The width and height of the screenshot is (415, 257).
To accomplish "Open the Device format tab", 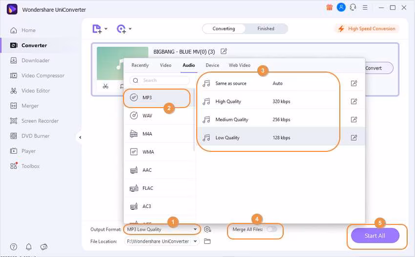I will (212, 65).
